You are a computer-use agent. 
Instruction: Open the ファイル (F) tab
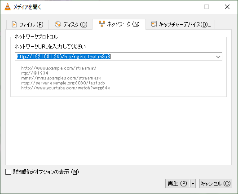tap(27, 24)
